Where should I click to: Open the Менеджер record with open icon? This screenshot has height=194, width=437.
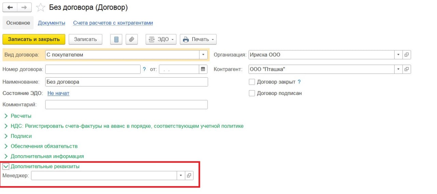tap(189, 176)
